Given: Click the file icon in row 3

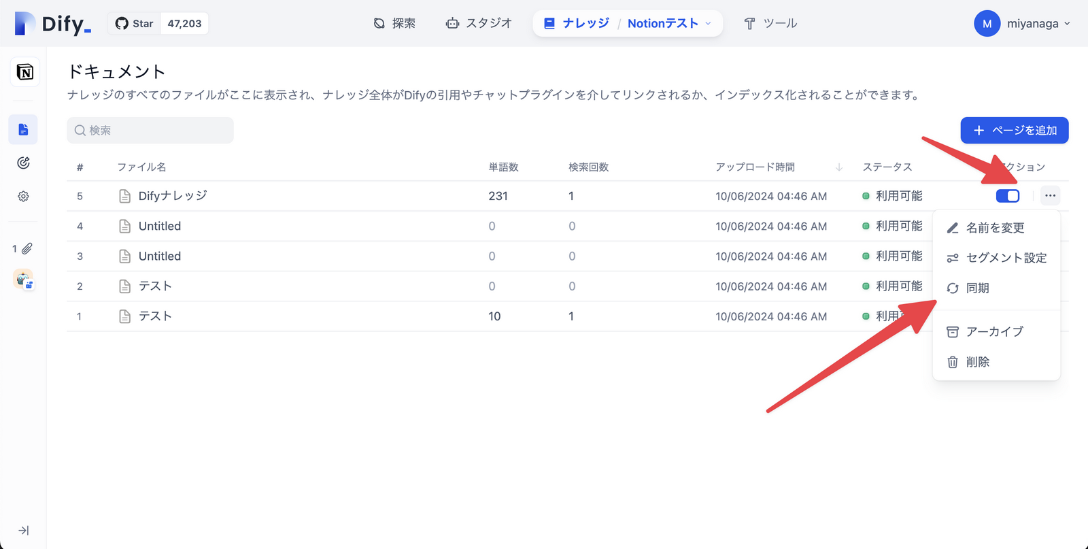Looking at the screenshot, I should 124,256.
